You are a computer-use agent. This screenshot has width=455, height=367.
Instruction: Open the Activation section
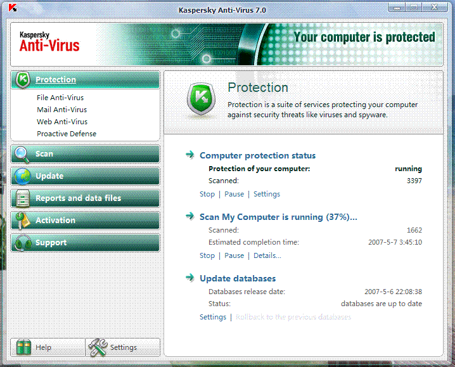coord(85,221)
